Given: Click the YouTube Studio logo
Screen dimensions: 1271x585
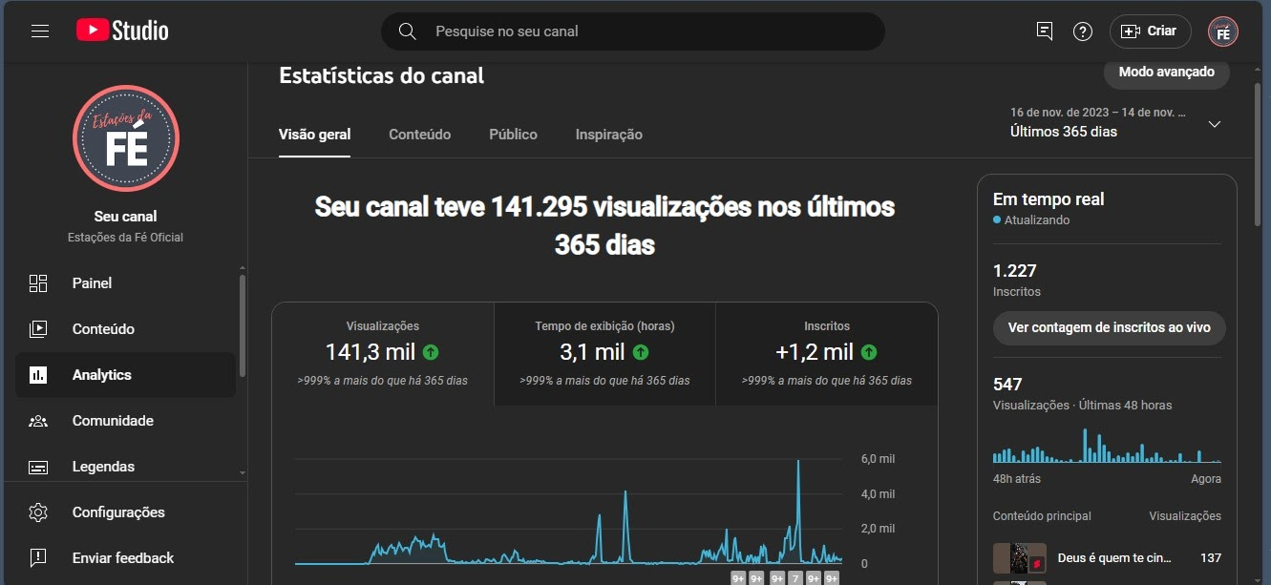Looking at the screenshot, I should tap(122, 31).
